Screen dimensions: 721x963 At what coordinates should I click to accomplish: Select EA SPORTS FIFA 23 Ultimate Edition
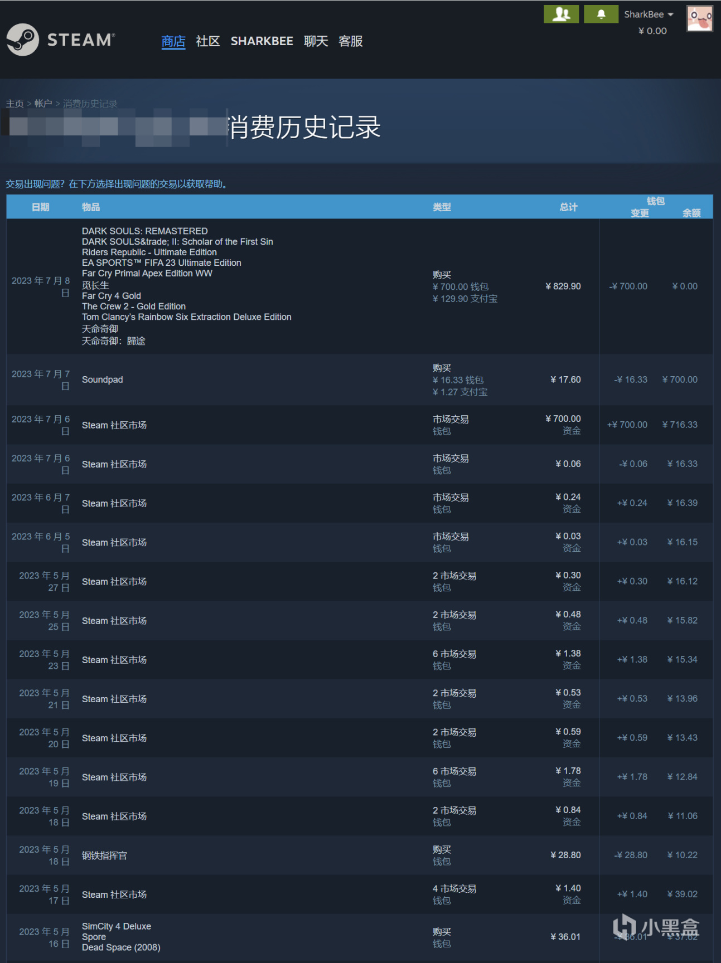[x=162, y=263]
